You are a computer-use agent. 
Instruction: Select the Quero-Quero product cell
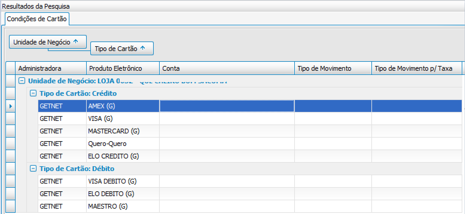(x=123, y=144)
